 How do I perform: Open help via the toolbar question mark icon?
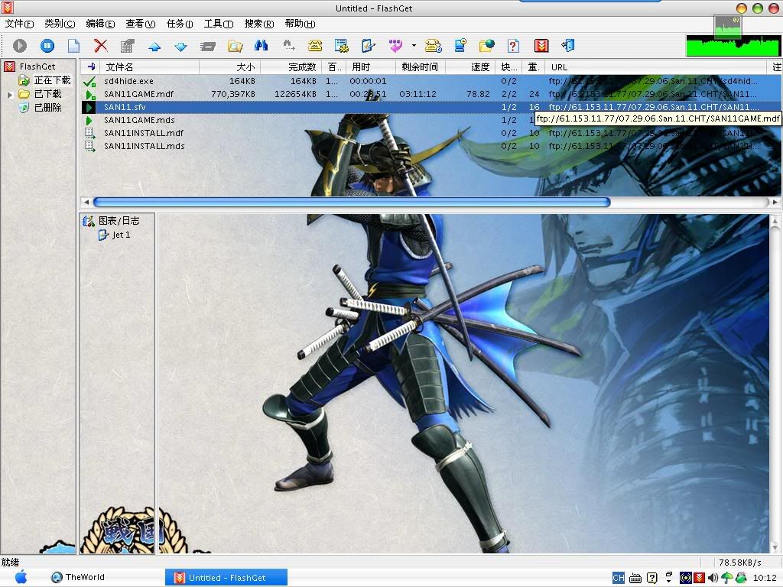(x=513, y=46)
